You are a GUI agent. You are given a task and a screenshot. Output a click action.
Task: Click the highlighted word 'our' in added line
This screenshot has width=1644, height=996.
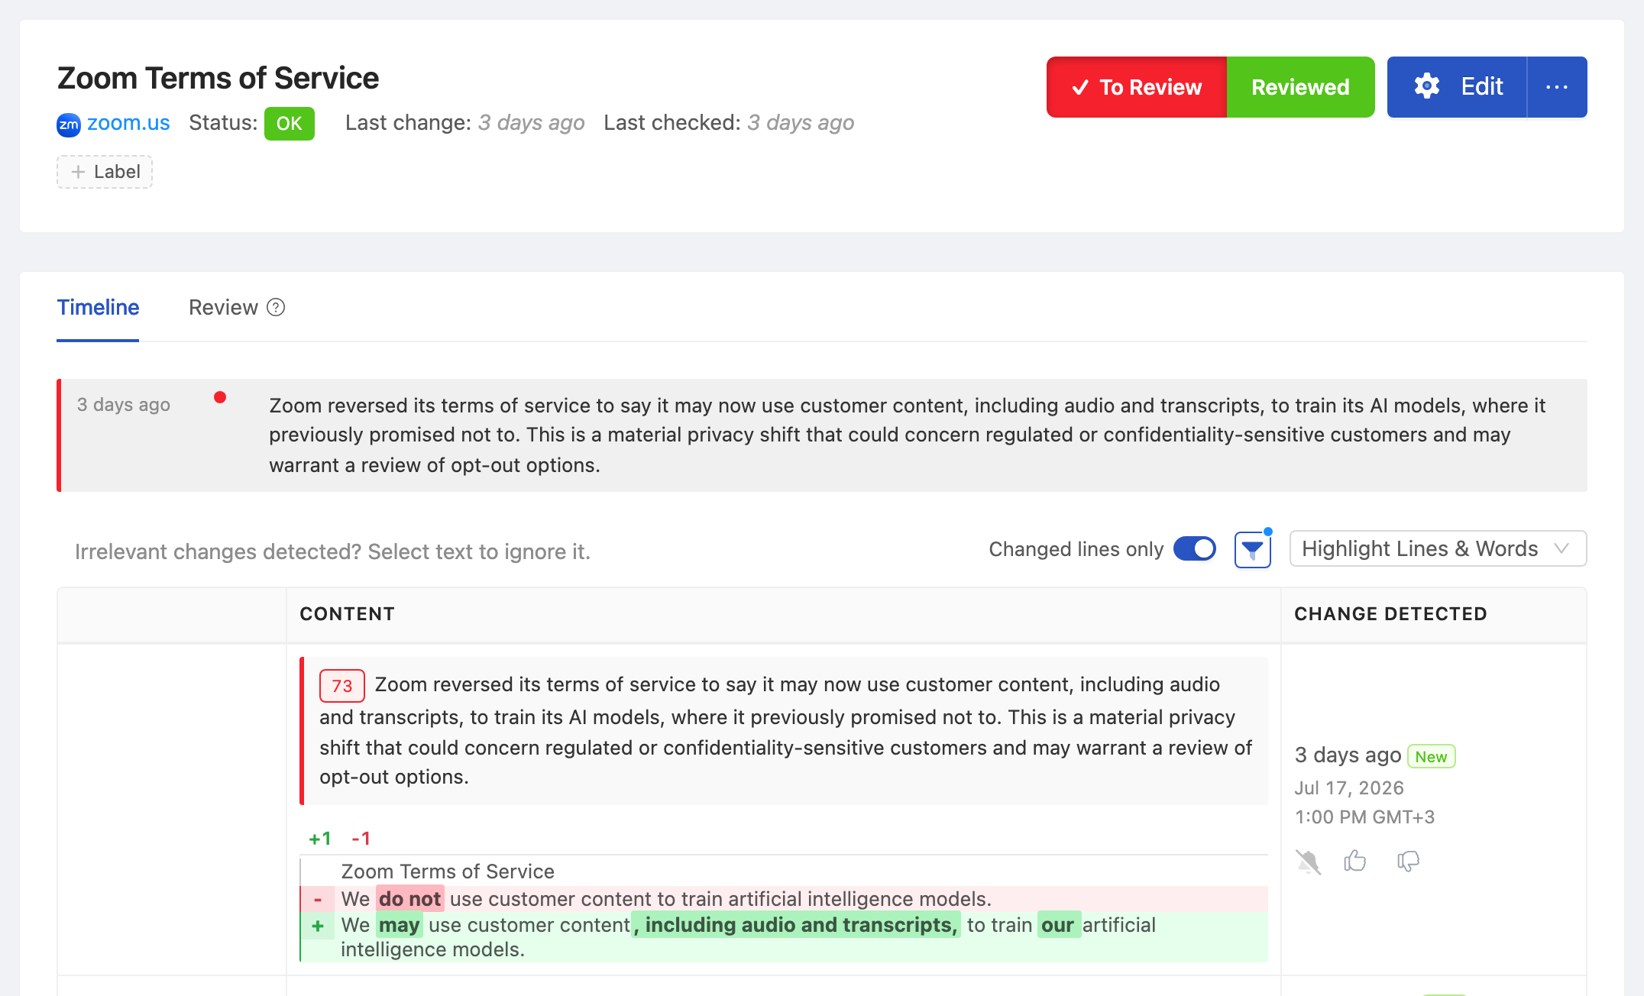[x=1058, y=925]
